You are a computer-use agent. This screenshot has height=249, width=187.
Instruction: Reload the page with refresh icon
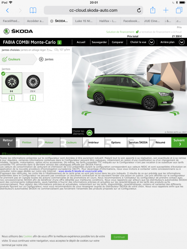pos(139,11)
